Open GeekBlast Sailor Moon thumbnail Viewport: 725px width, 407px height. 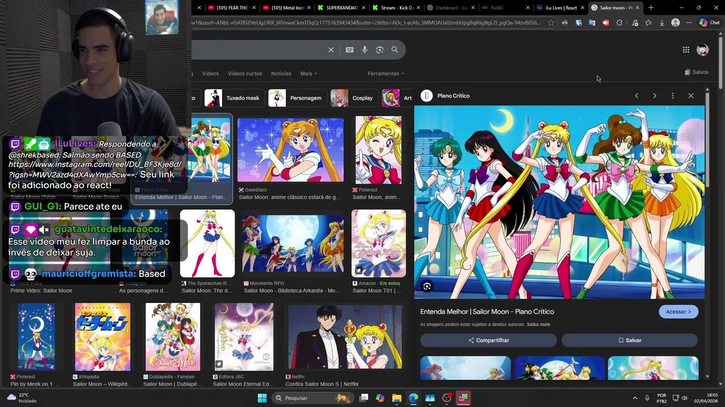click(x=291, y=150)
